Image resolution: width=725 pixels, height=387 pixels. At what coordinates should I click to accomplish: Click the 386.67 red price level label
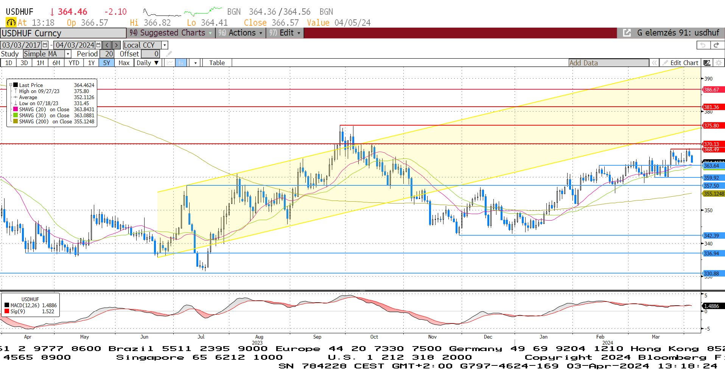coord(713,90)
